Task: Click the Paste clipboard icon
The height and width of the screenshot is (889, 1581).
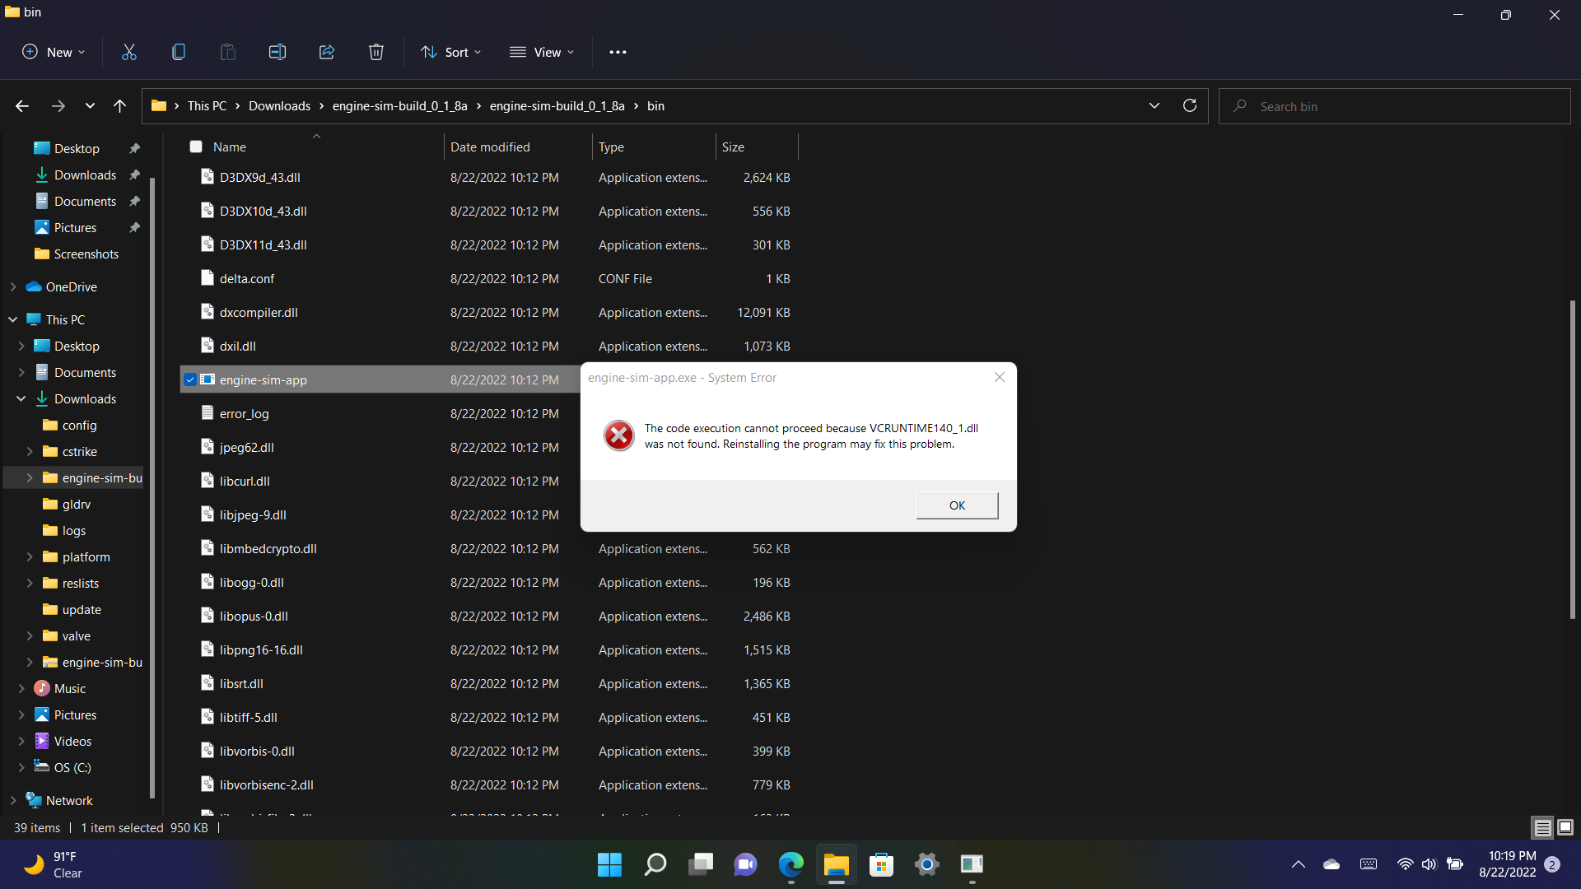Action: tap(228, 52)
